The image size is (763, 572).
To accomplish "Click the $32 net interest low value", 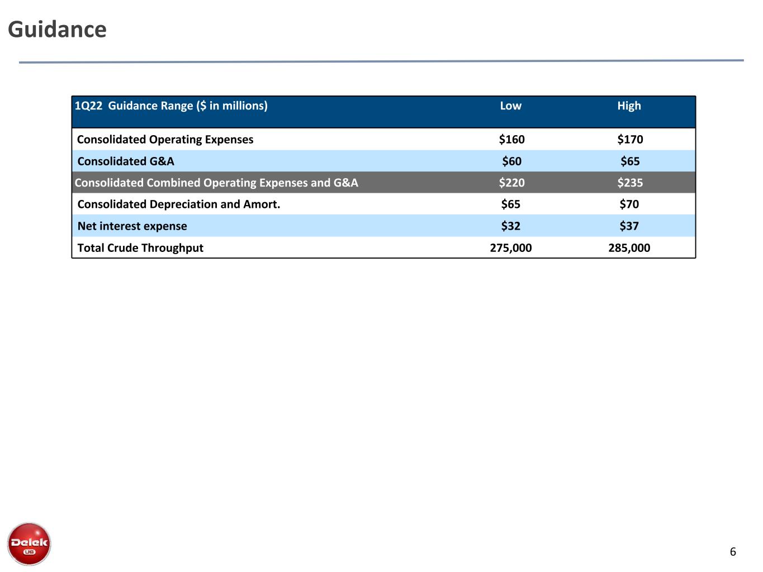I will pos(510,226).
